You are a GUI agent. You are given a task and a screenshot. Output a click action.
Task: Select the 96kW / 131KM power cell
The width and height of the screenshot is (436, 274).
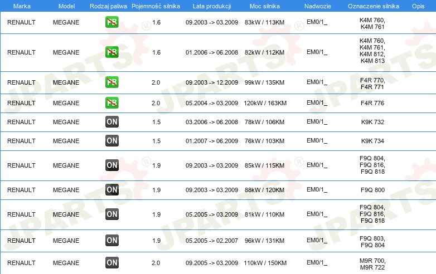pos(264,241)
